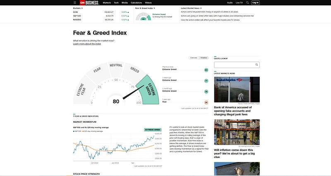Screen dimensions: 331x176
Task: Open the warehouse store article thumbnail
Action: (x=237, y=132)
